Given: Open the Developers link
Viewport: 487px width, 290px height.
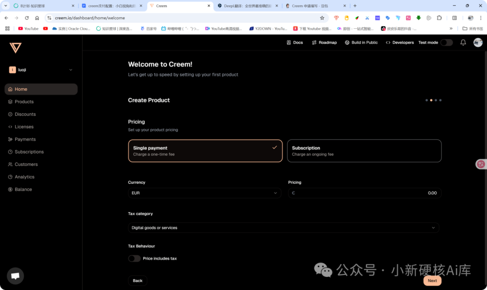Looking at the screenshot, I should point(400,42).
